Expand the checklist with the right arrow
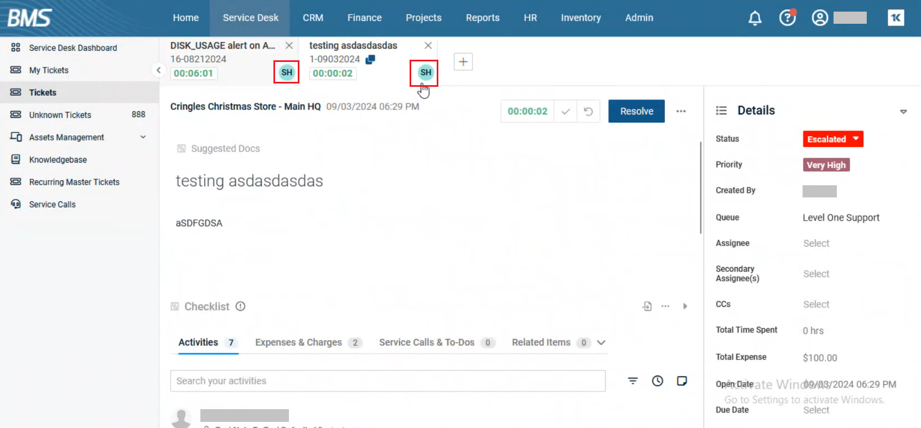This screenshot has height=428, width=921. click(685, 306)
